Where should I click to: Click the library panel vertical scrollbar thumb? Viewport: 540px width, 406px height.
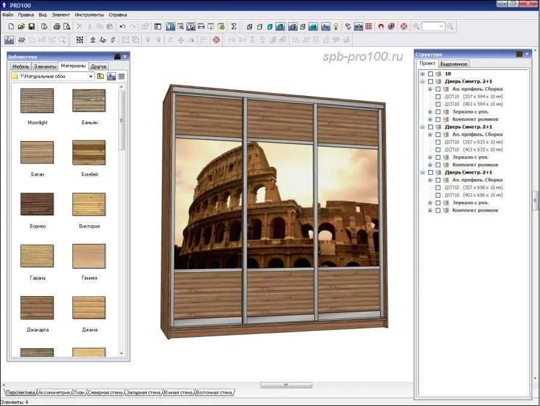(121, 121)
